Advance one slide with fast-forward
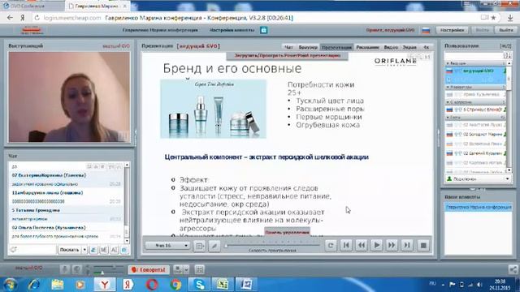 392,245
